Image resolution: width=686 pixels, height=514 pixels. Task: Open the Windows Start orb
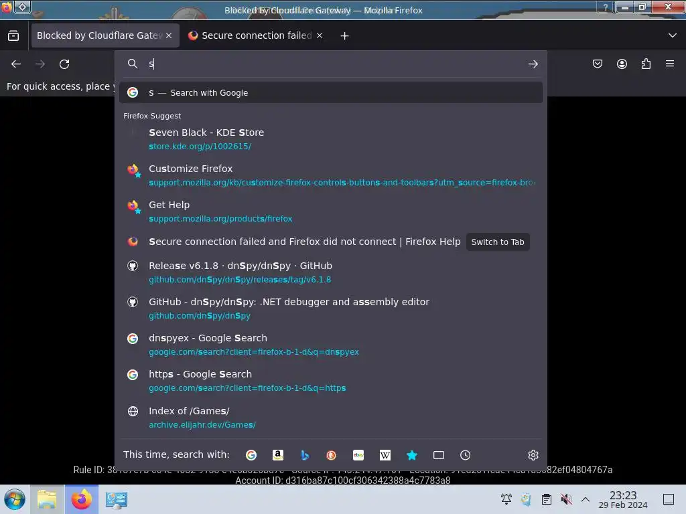click(15, 499)
